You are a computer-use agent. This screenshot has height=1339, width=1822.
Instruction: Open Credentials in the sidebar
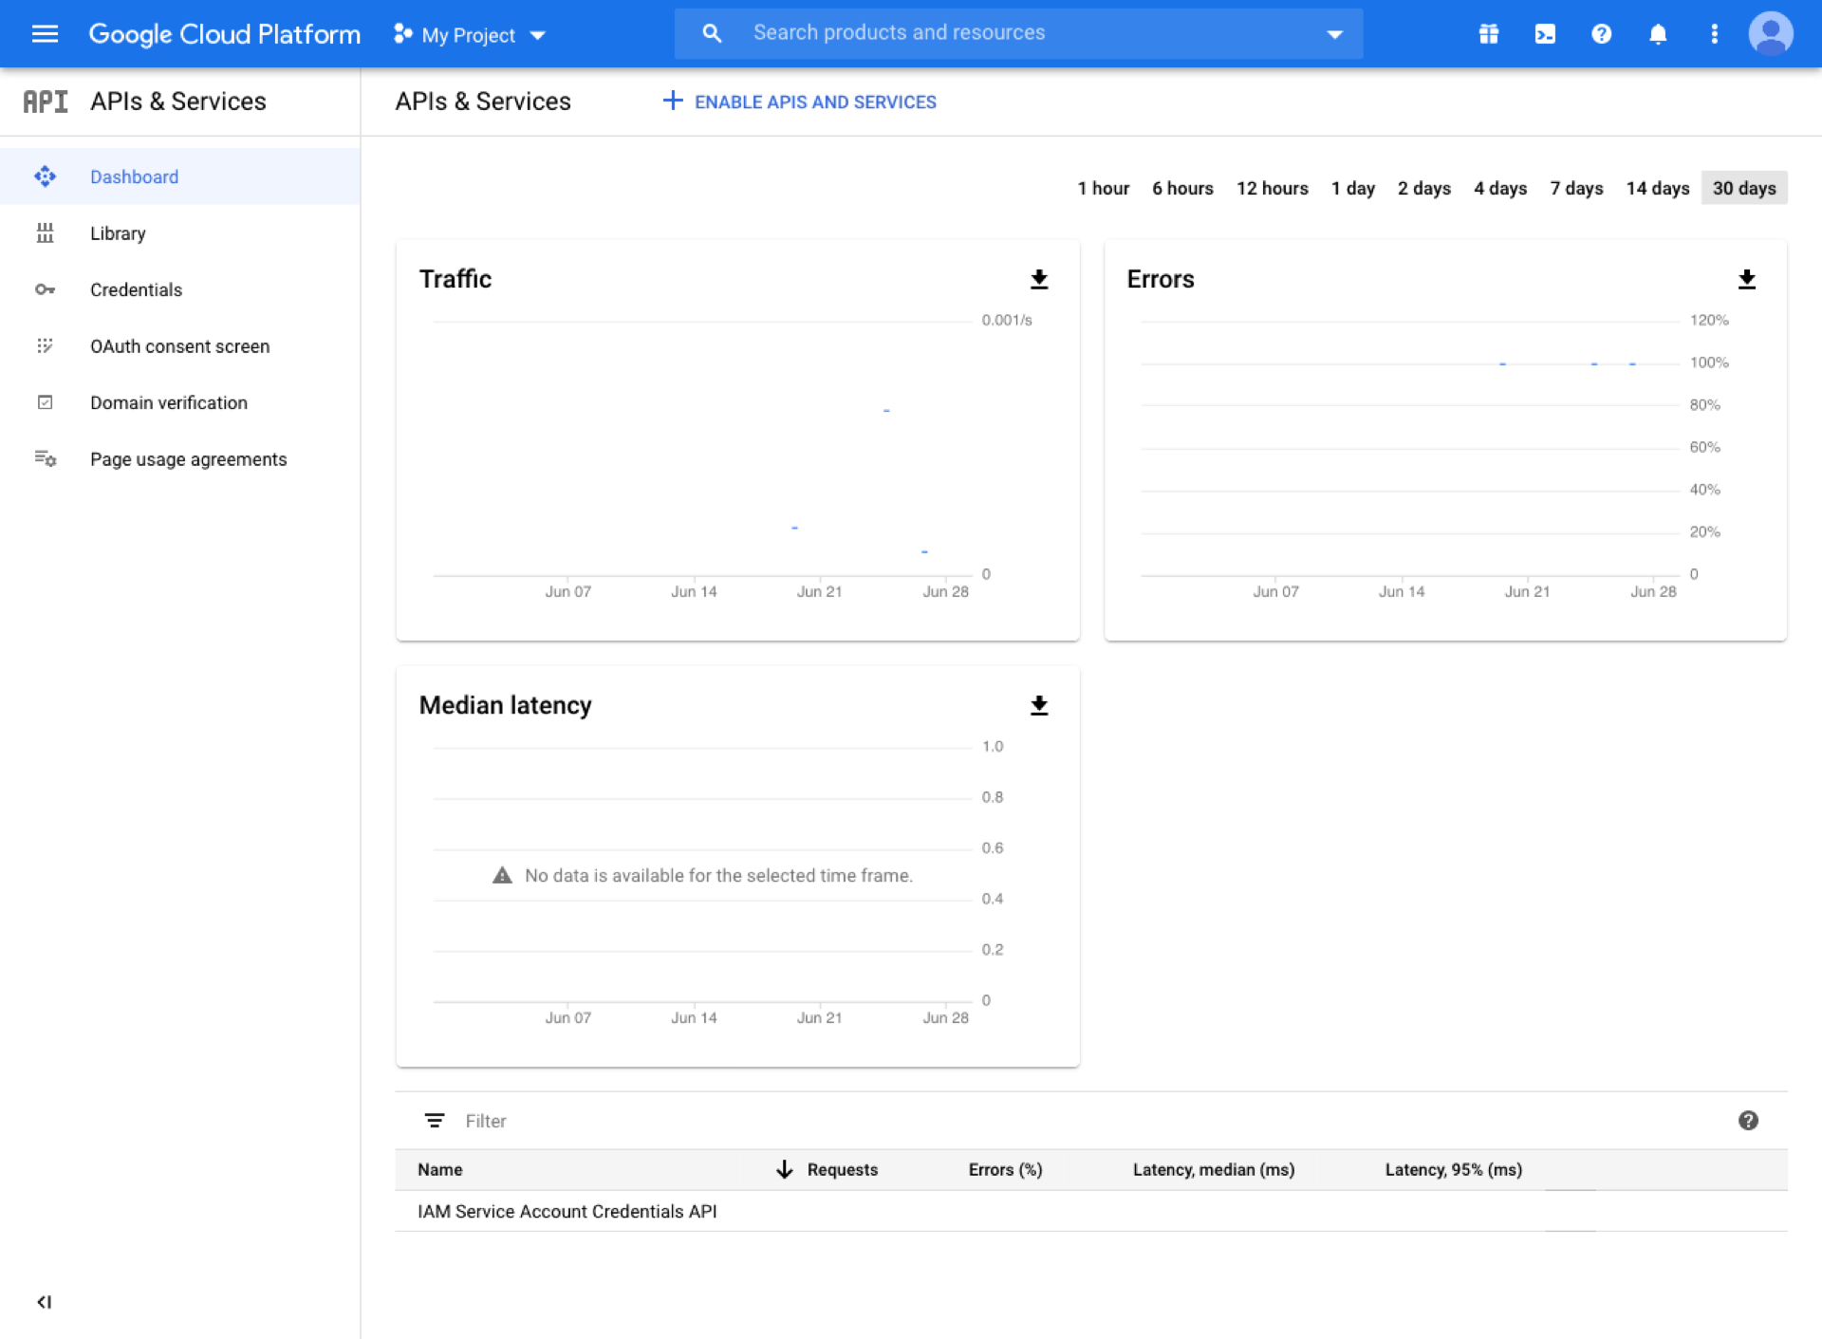pyautogui.click(x=180, y=289)
